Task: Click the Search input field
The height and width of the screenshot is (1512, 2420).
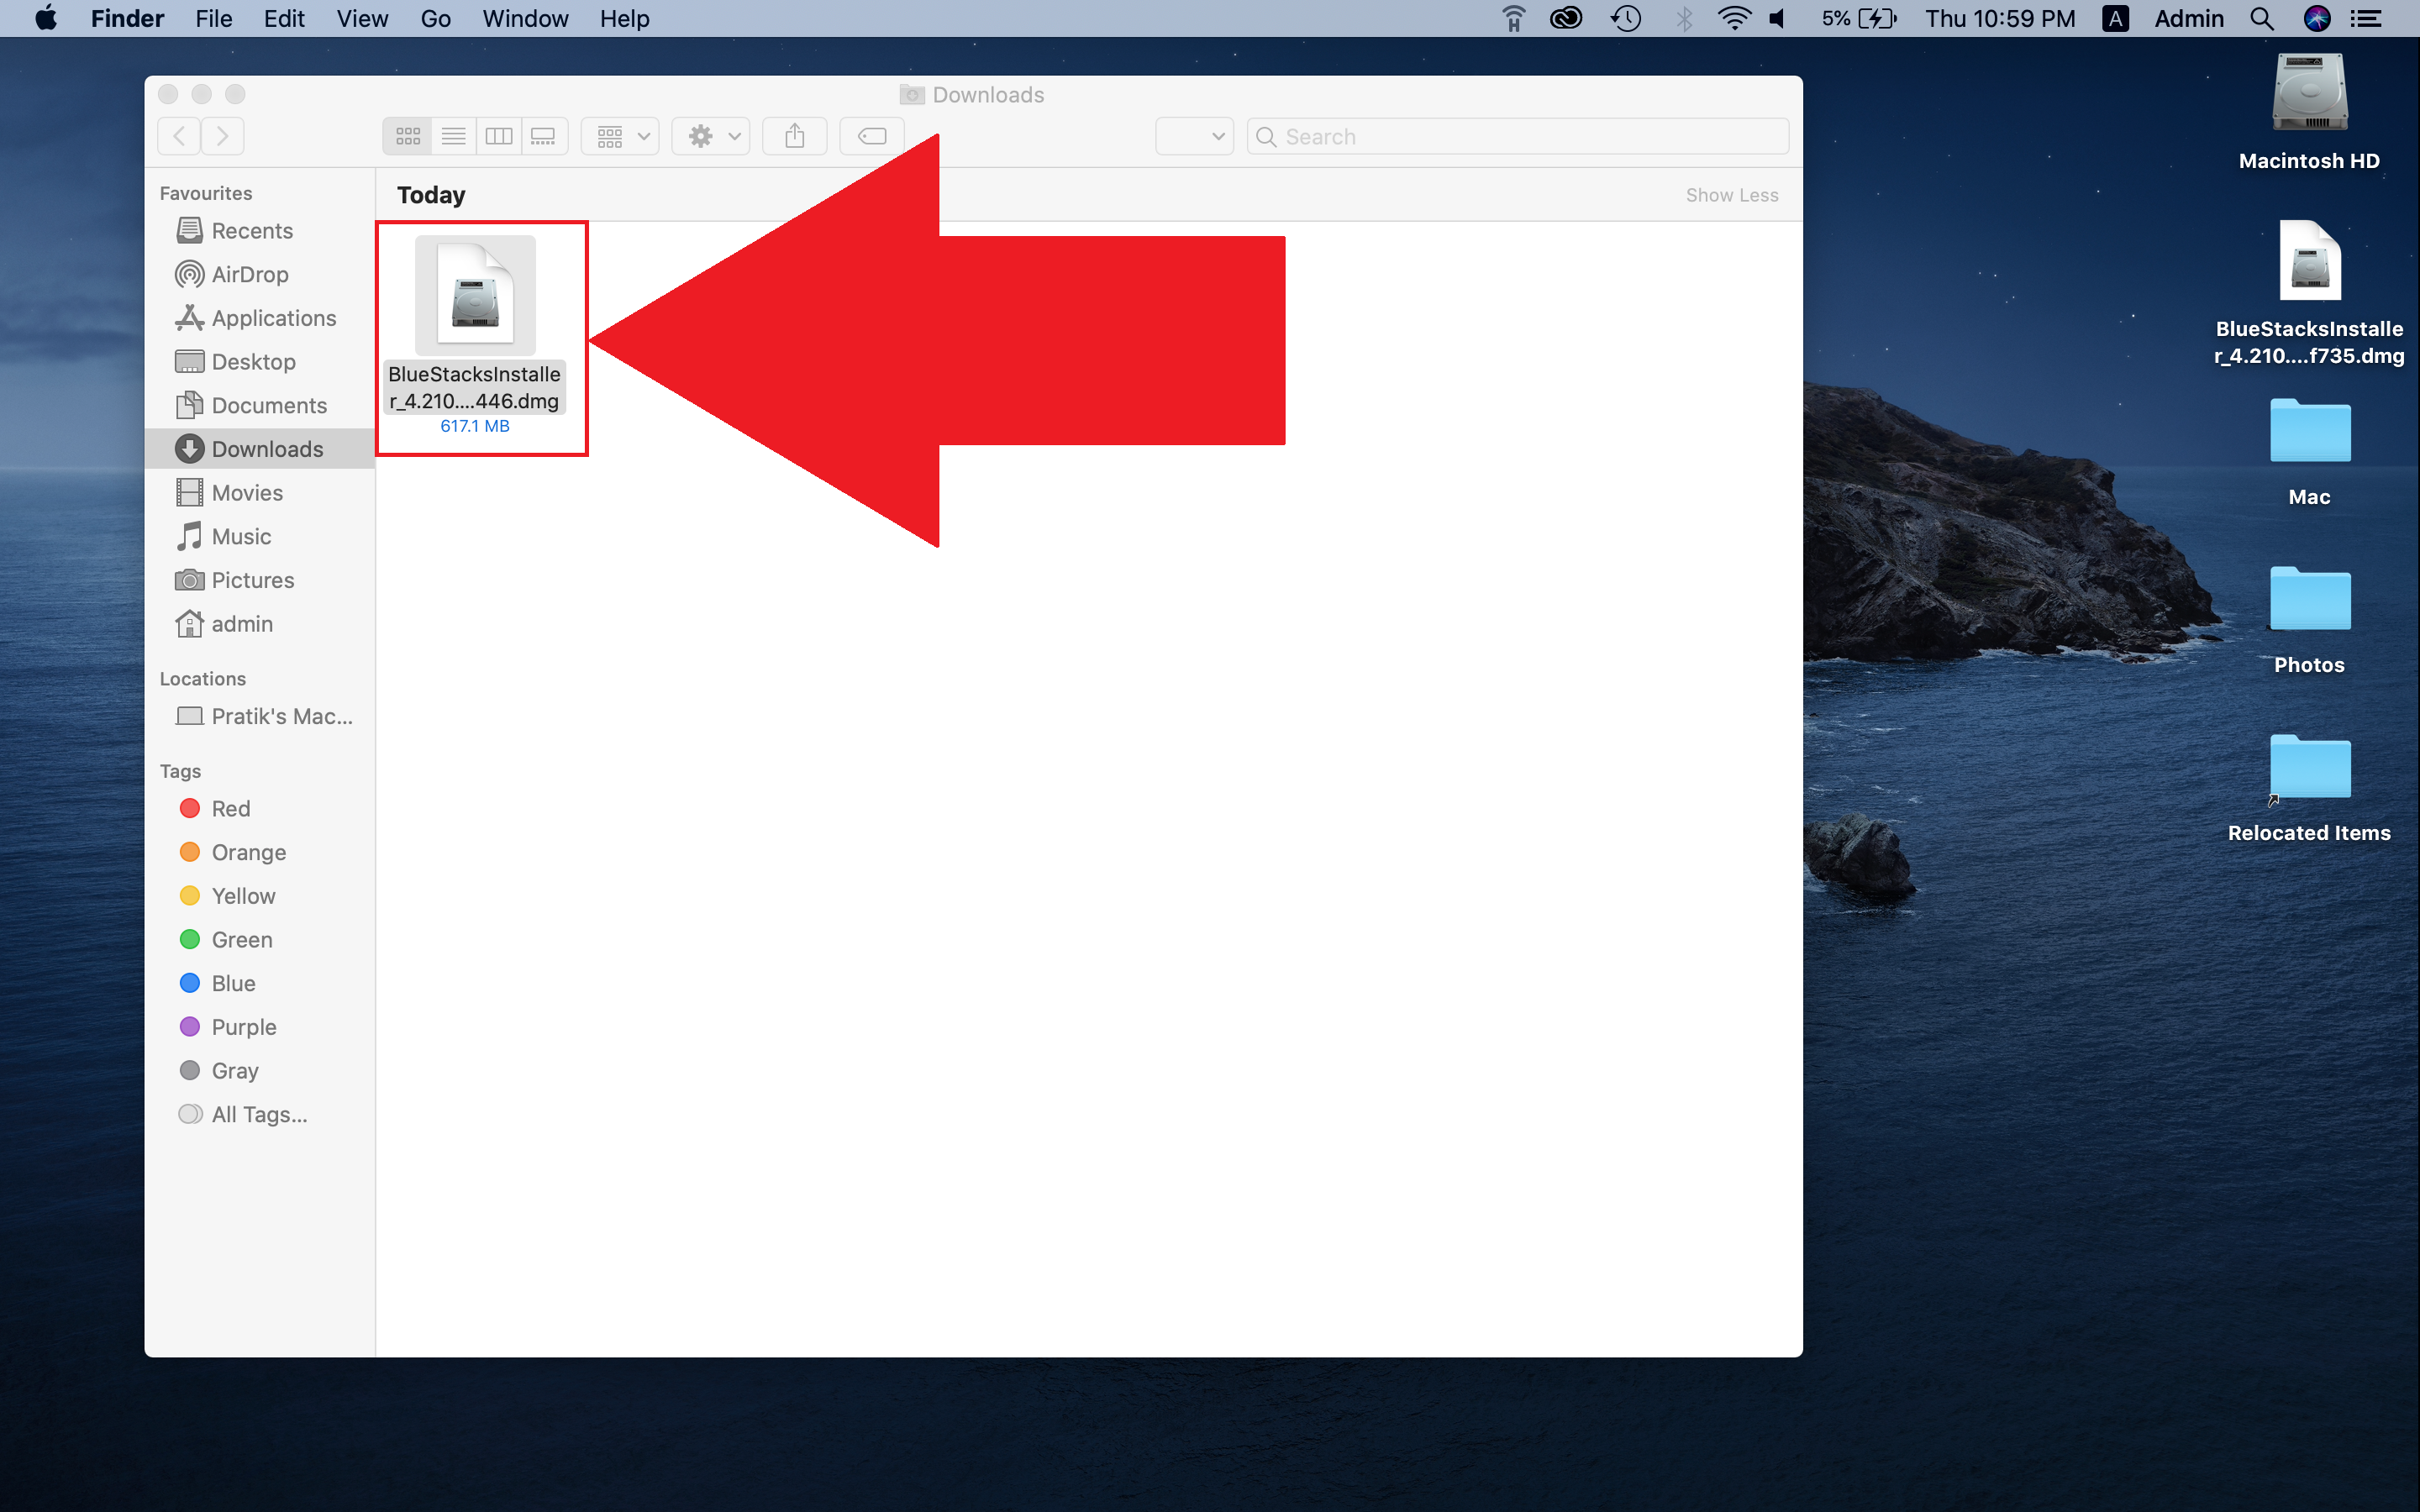Action: [x=1511, y=134]
